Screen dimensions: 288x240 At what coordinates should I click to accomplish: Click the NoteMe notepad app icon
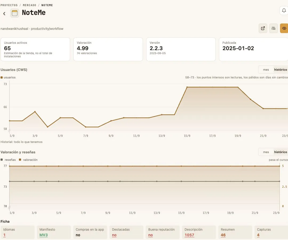pyautogui.click(x=14, y=13)
